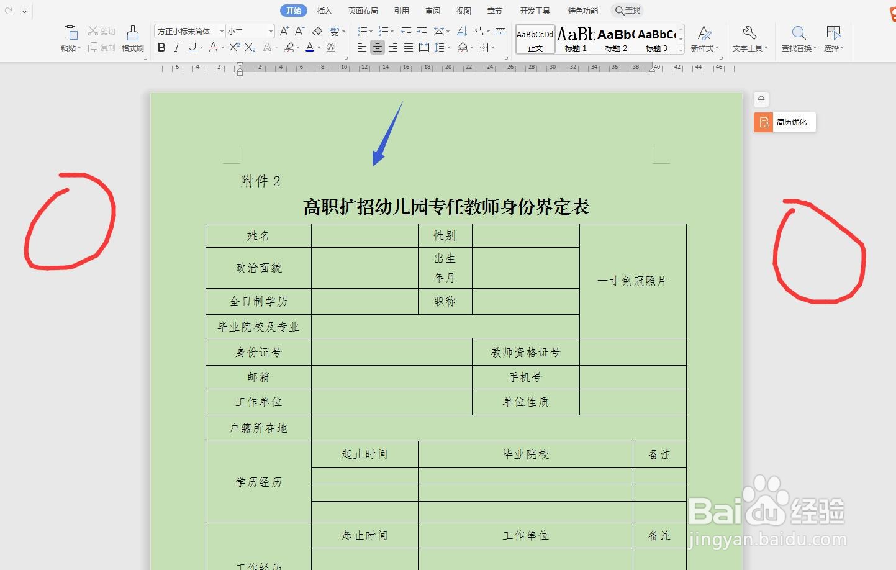This screenshot has height=570, width=896.
Task: Set left text alignment
Action: [362, 47]
